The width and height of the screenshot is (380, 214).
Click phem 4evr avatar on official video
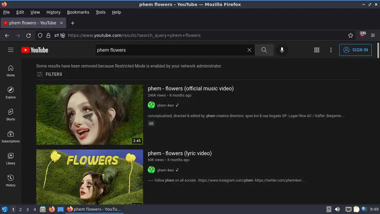pyautogui.click(x=151, y=105)
